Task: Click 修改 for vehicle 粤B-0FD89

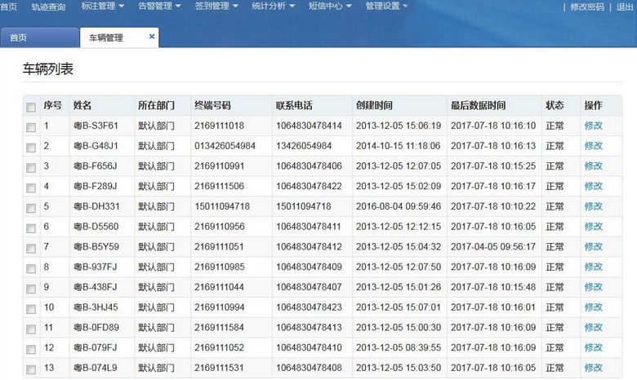Action: 593,327
